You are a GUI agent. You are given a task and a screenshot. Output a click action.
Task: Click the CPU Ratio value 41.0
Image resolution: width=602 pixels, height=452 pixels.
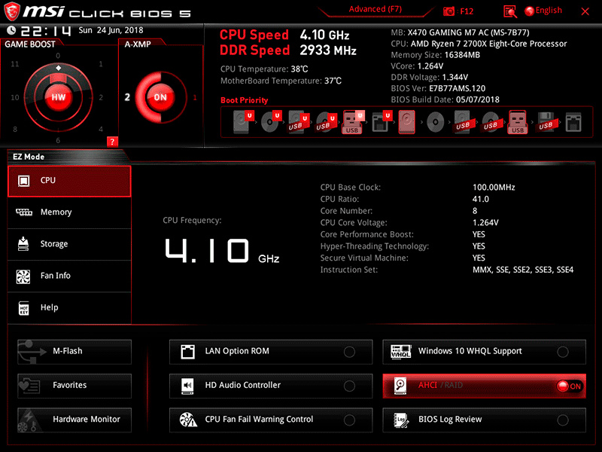pyautogui.click(x=481, y=199)
